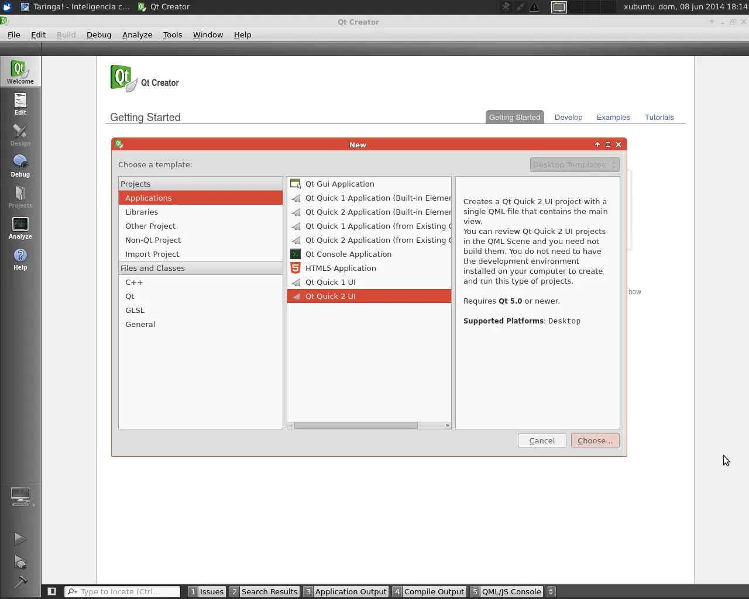
Task: Click the Qt Console Application terminal icon
Action: click(x=296, y=254)
